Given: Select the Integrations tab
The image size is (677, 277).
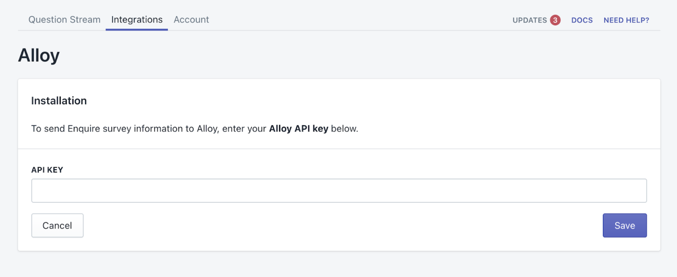Looking at the screenshot, I should tap(137, 20).
